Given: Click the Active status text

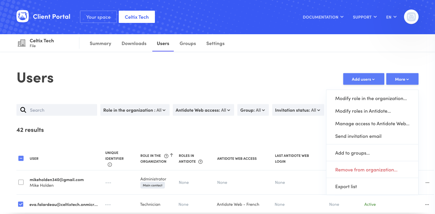Looking at the screenshot, I should (370, 204).
